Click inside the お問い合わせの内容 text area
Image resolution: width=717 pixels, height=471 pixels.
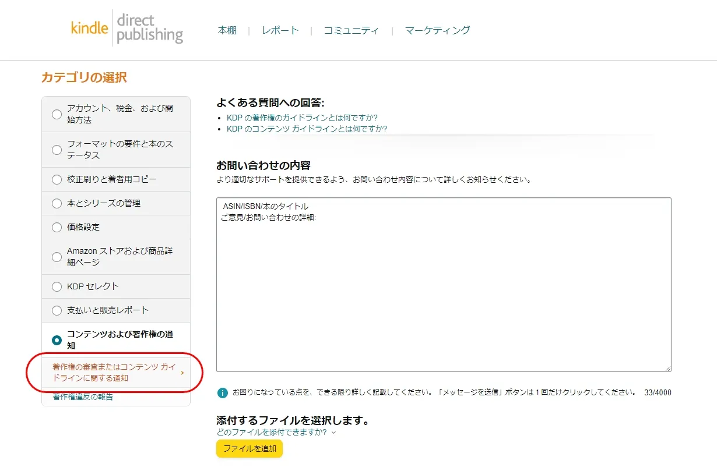tap(443, 291)
